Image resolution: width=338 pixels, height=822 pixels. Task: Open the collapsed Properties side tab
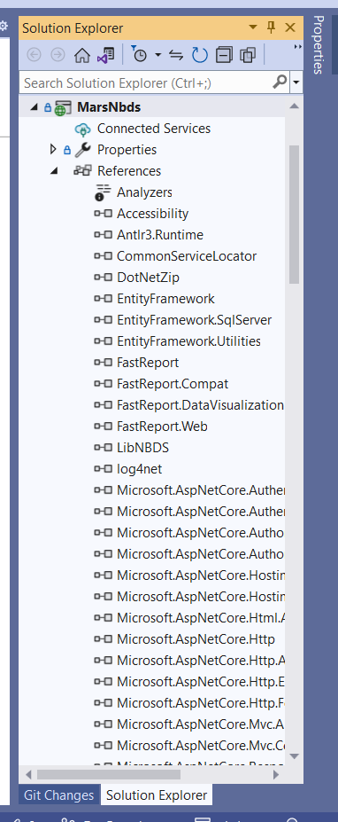(x=319, y=45)
